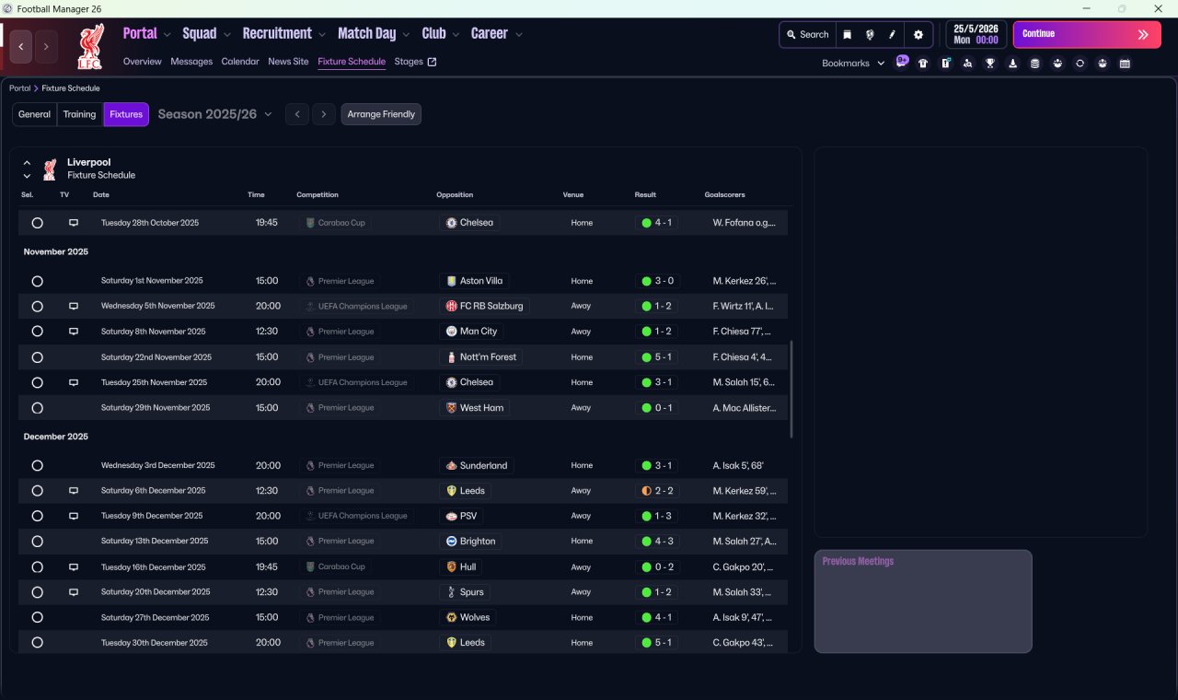The width and height of the screenshot is (1178, 700).
Task: Select the radio button for Aston Villa fixture
Action: pyautogui.click(x=38, y=281)
